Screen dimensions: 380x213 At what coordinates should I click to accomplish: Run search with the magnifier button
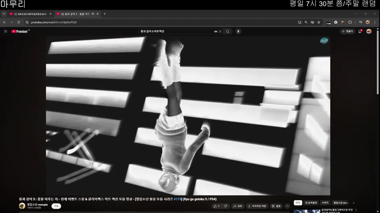228,31
